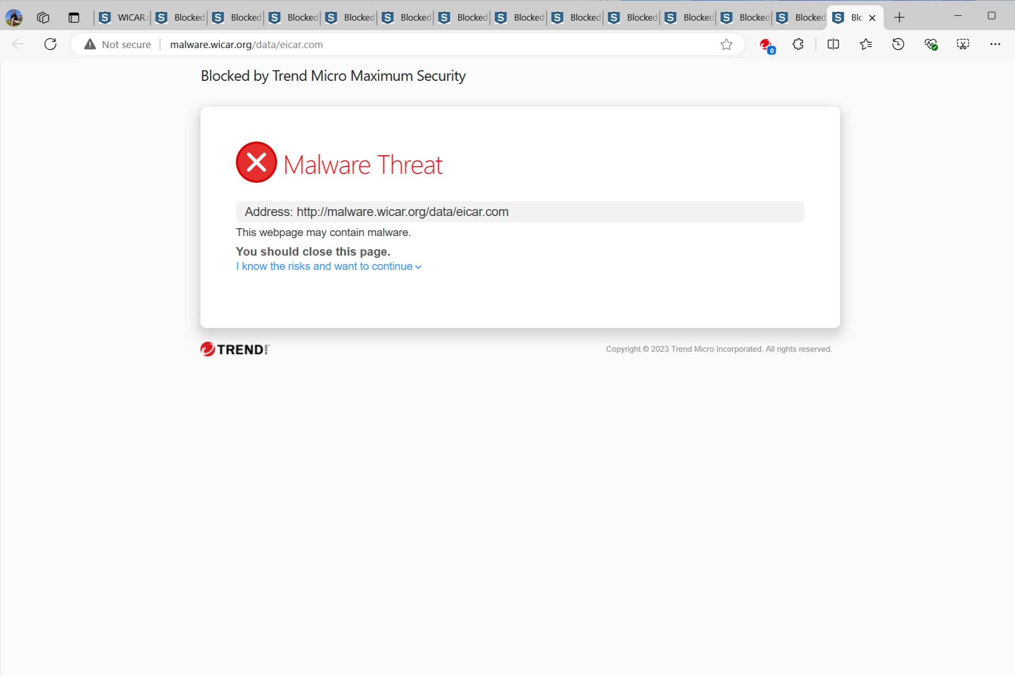Click the Trend Micro logo in the footer
Viewport: 1015px width, 676px height.
coord(235,349)
